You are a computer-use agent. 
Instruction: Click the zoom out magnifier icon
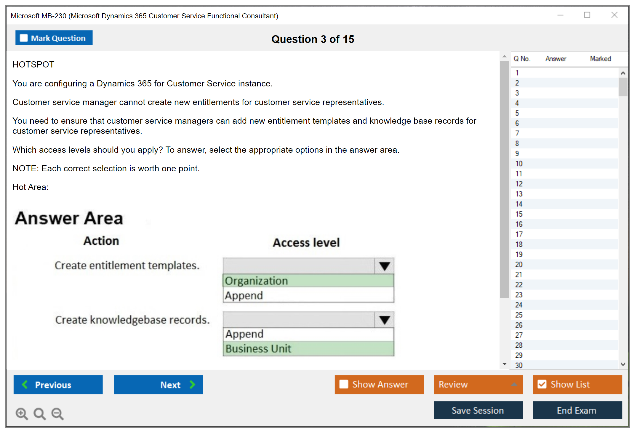pos(57,413)
